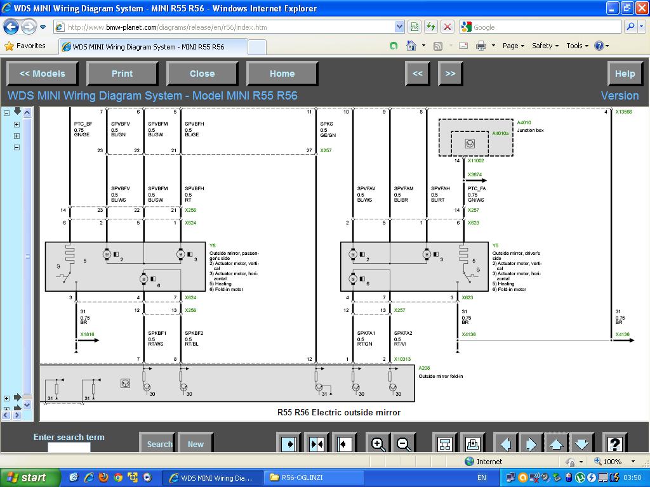Expand the third tree node in sidebar

click(17, 136)
